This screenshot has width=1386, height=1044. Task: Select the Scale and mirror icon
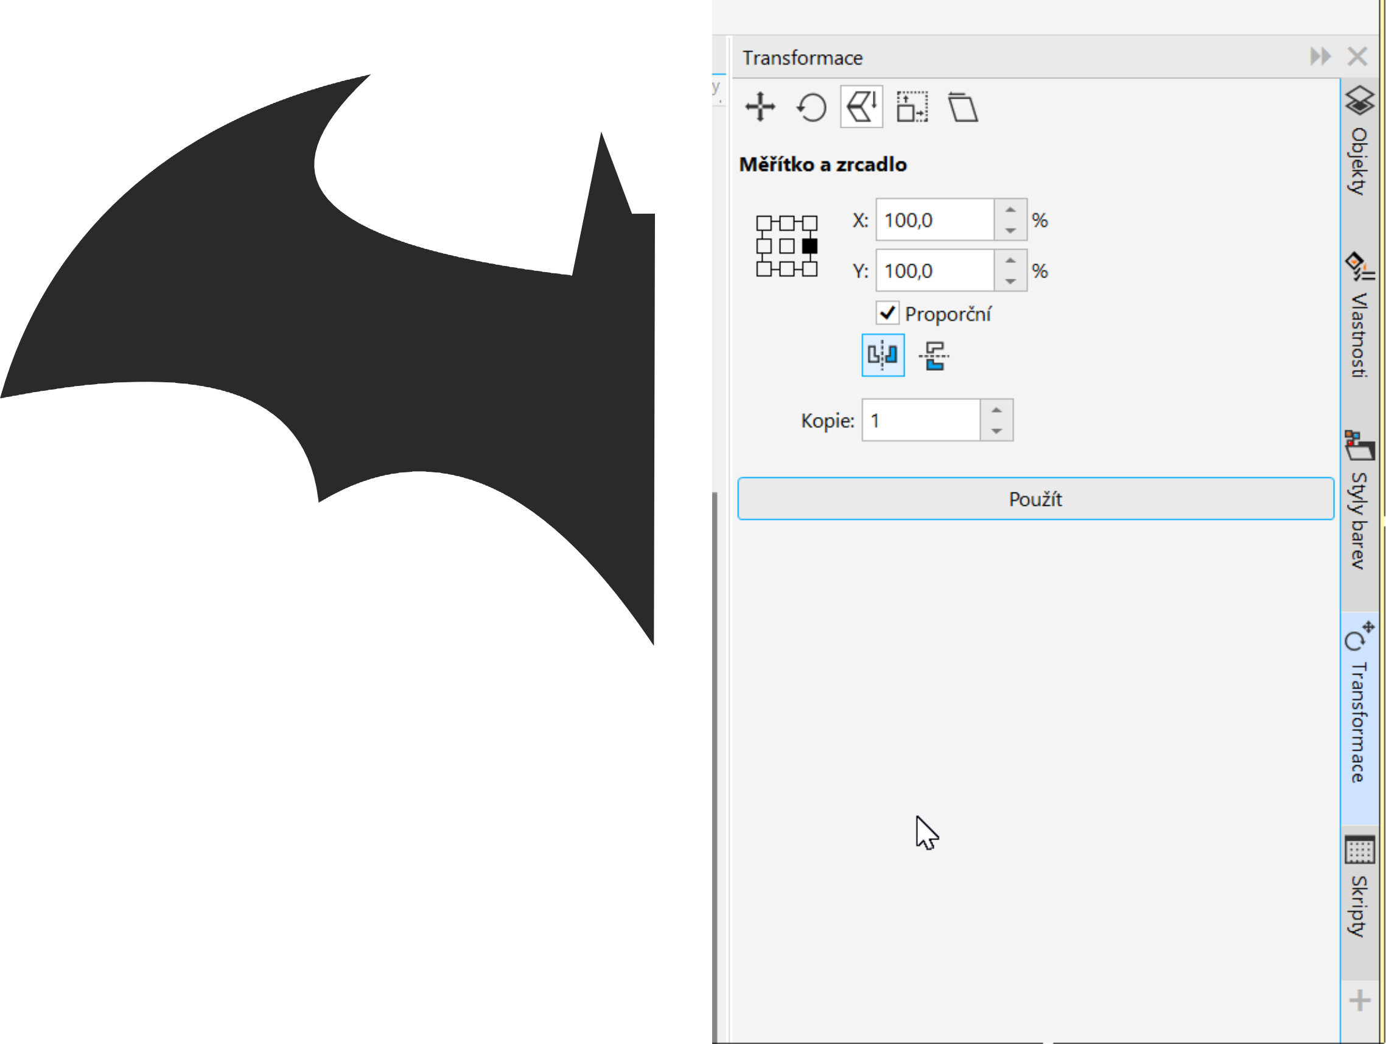click(861, 107)
